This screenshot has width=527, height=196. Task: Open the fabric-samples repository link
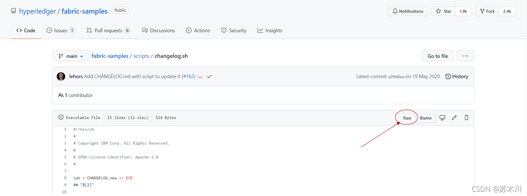pos(84,11)
